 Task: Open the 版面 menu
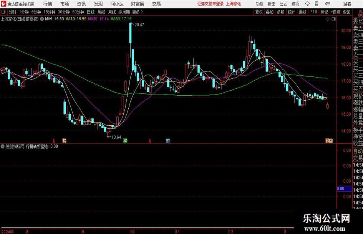(x=272, y=4)
